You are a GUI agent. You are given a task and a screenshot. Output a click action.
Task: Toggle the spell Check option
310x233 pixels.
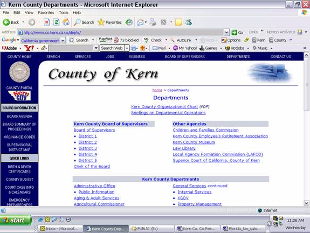[153, 40]
